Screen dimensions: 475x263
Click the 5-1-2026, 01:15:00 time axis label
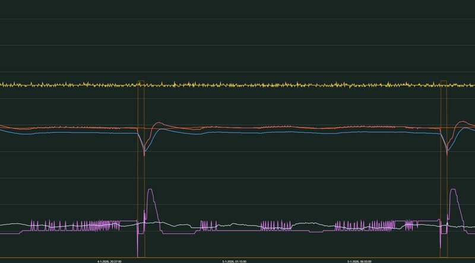[235, 261]
